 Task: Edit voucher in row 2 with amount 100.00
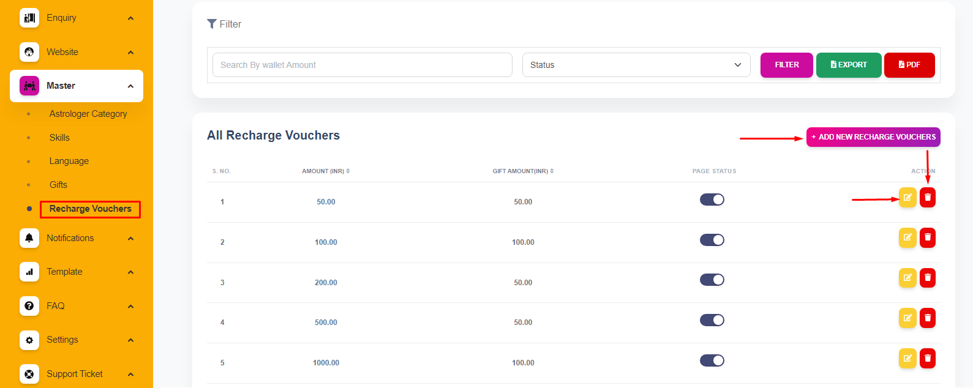pyautogui.click(x=907, y=237)
